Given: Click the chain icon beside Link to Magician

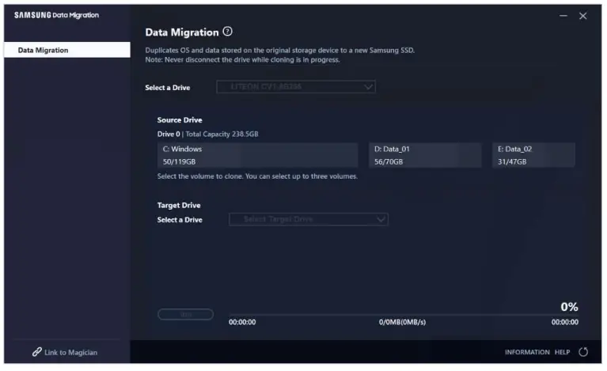Looking at the screenshot, I should pyautogui.click(x=36, y=352).
